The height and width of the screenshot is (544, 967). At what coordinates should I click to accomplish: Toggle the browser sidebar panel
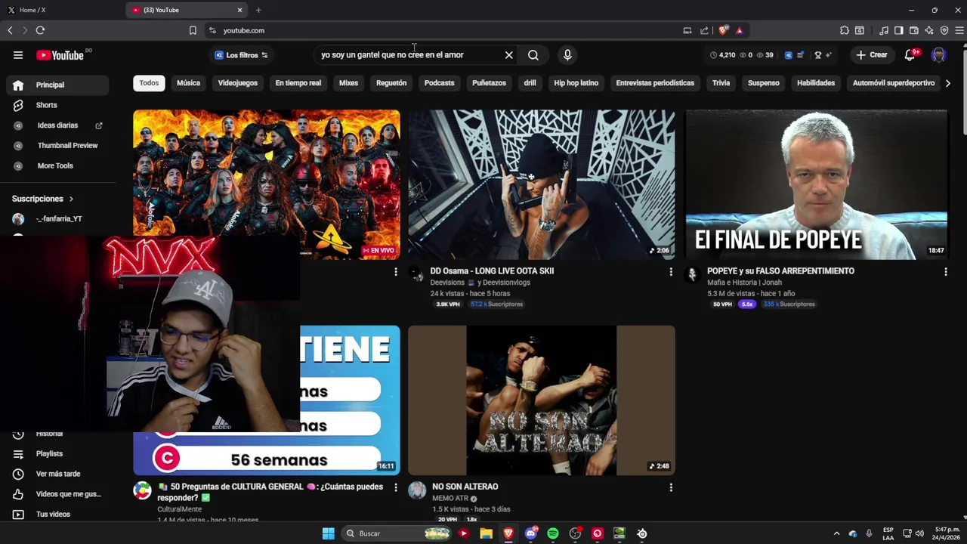[898, 30]
